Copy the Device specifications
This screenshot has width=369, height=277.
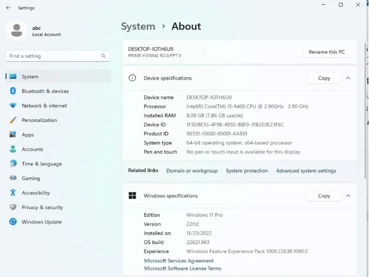point(324,78)
